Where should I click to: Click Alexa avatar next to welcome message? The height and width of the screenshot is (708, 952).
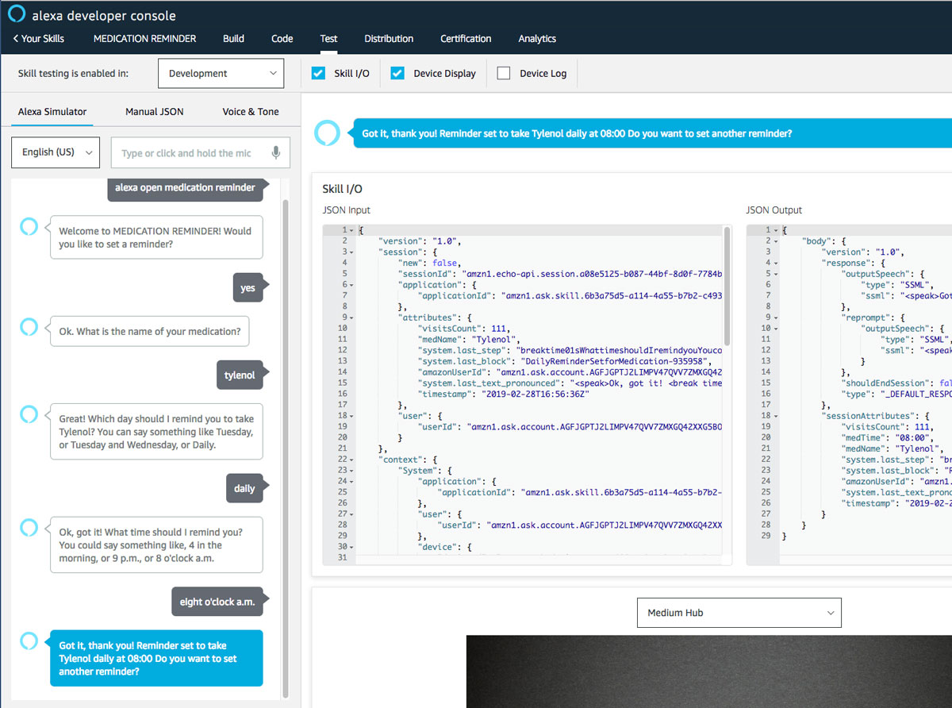29,226
